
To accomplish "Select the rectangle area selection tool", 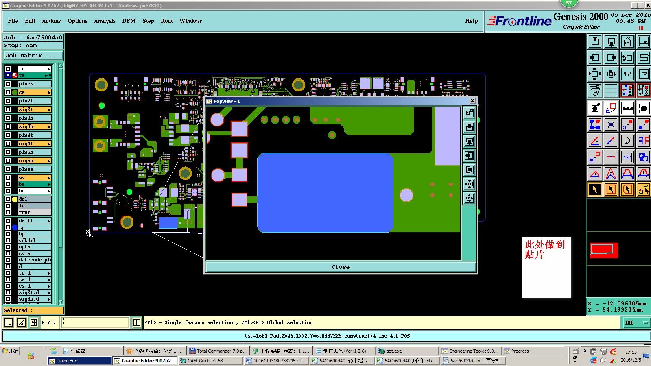I will click(x=611, y=190).
